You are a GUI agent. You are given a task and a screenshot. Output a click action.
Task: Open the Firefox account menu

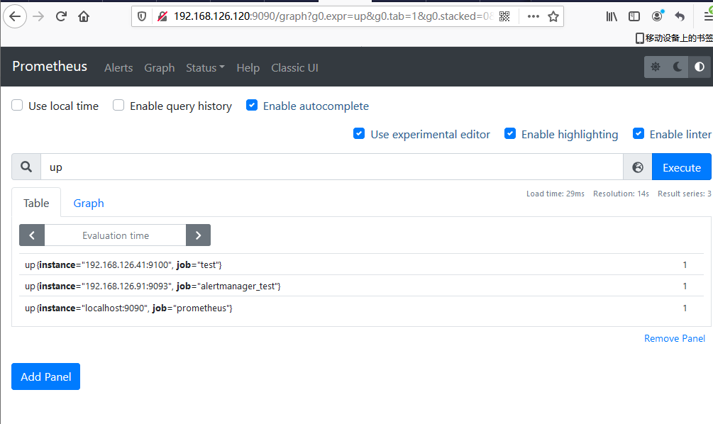coord(657,17)
